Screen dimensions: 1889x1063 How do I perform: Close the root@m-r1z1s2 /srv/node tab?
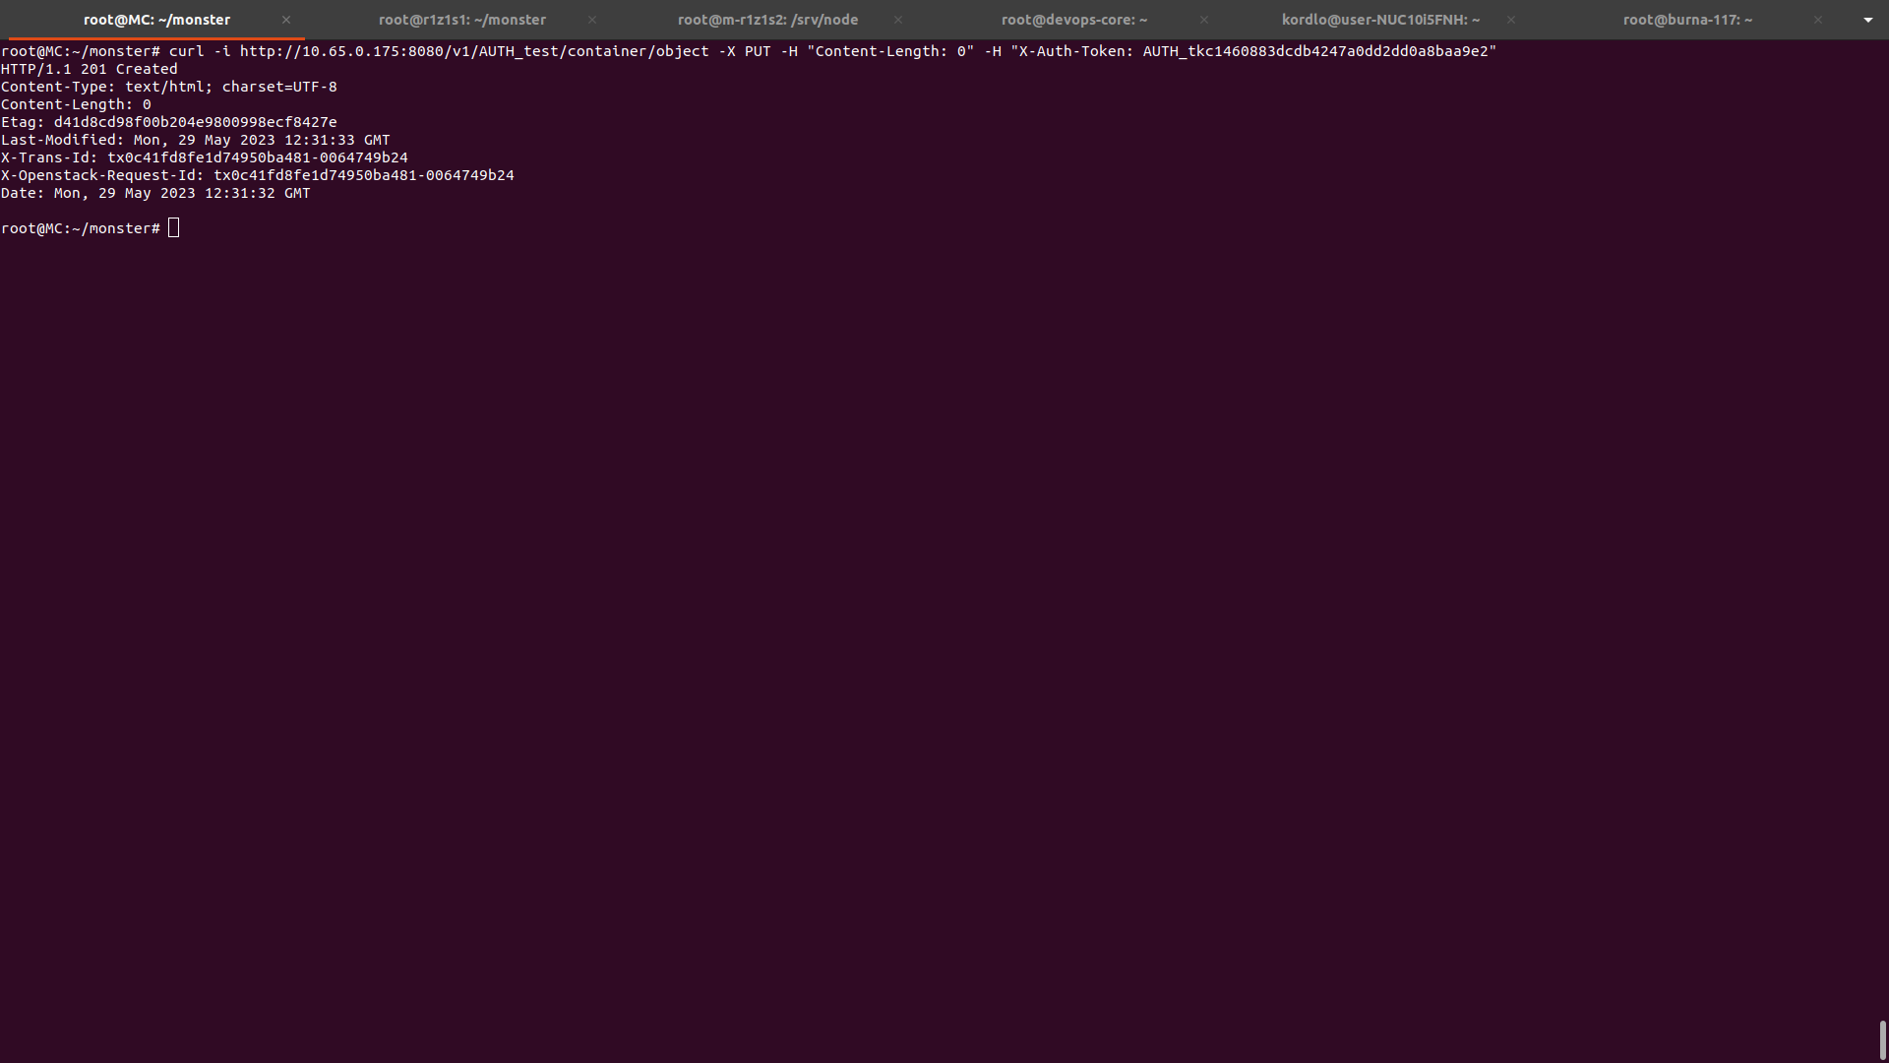pyautogui.click(x=898, y=20)
